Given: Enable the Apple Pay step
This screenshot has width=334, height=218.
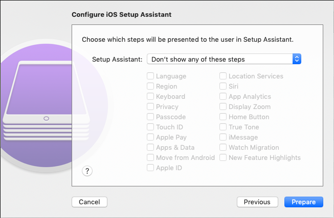Looking at the screenshot, I should tap(151, 138).
